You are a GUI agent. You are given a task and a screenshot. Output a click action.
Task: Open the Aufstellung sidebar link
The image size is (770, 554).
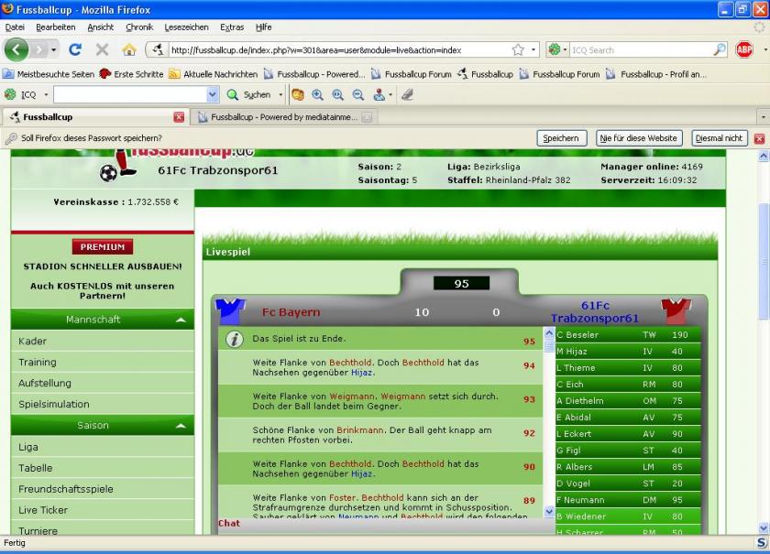coord(45,383)
